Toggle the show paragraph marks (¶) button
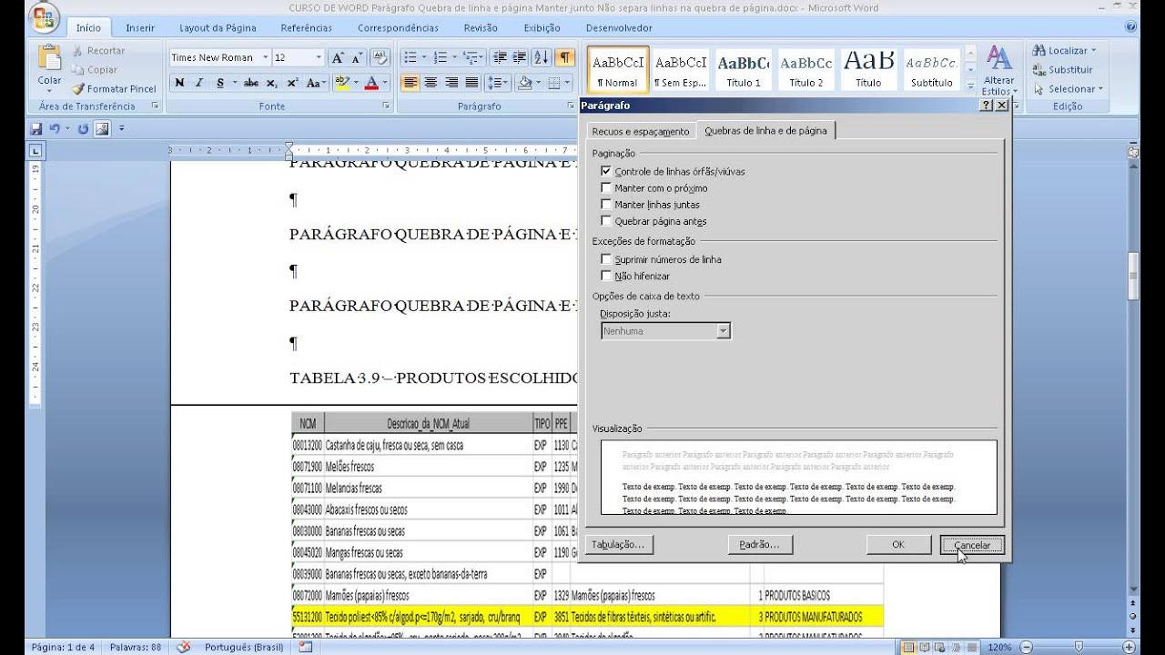Screen dimensions: 1165x655 (565, 57)
